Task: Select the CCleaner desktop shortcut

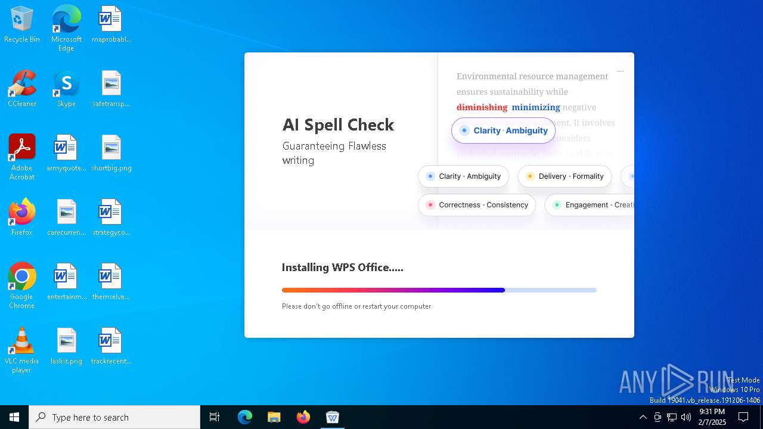Action: point(22,89)
